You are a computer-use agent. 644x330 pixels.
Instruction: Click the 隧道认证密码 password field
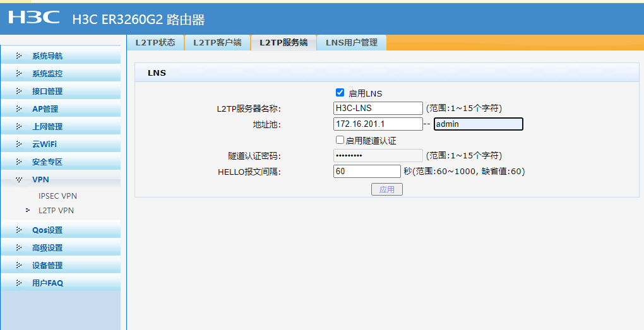(378, 156)
